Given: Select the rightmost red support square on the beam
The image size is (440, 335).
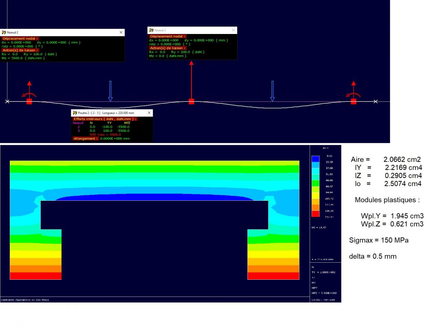Looking at the screenshot, I should point(353,101).
